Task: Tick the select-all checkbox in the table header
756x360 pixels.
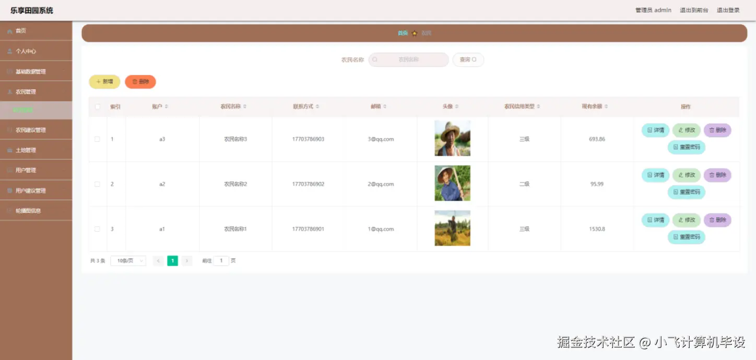Action: pyautogui.click(x=97, y=106)
